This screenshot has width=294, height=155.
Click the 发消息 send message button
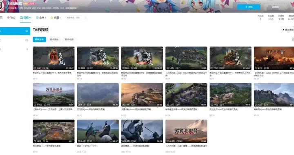(x=275, y=7)
